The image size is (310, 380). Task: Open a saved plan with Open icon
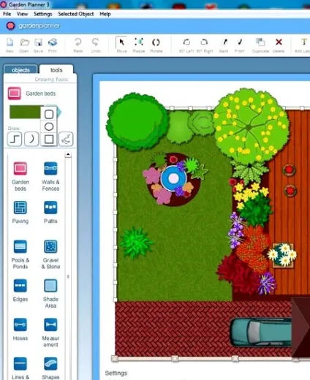[x=24, y=42]
